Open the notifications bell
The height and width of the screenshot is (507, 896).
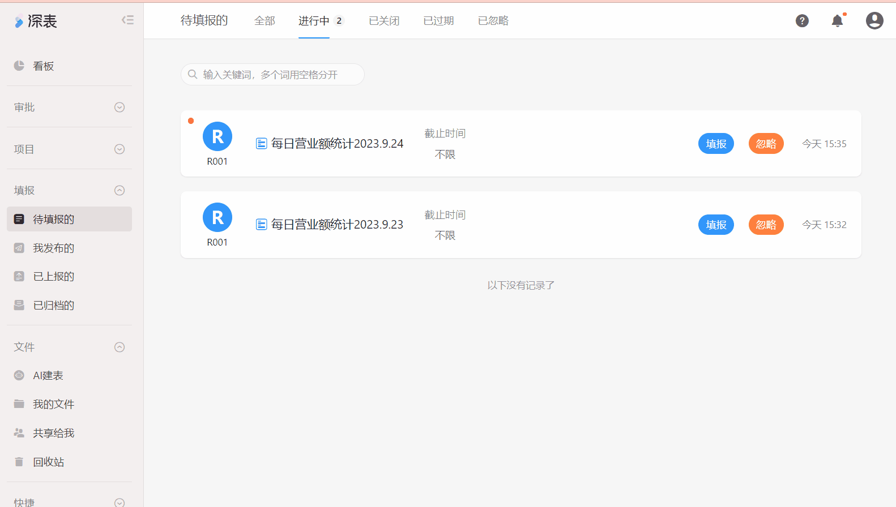click(x=837, y=21)
